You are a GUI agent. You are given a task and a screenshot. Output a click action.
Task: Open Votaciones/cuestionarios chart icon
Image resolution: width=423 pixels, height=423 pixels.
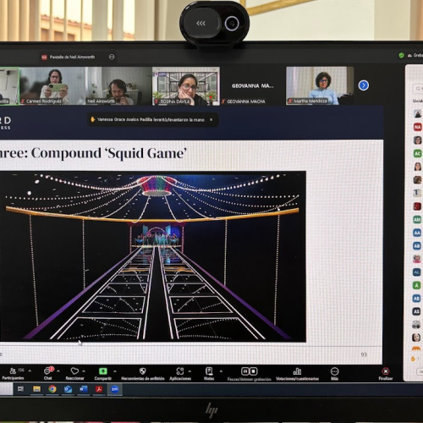[297, 371]
